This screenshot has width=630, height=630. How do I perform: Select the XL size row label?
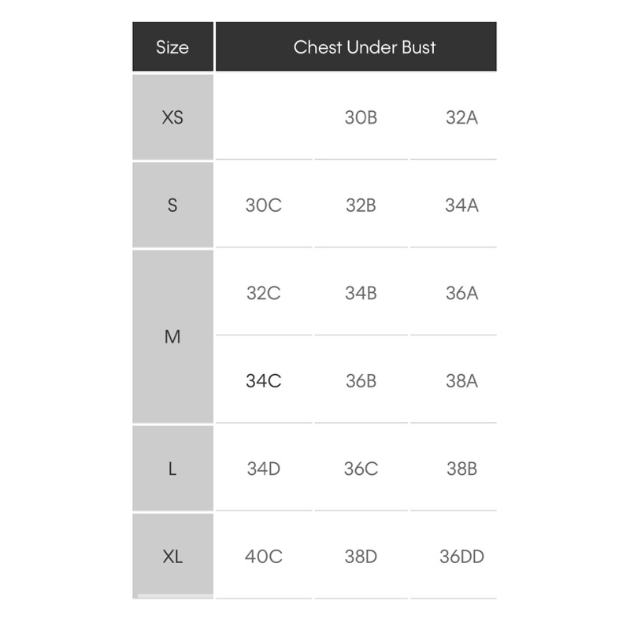click(172, 557)
